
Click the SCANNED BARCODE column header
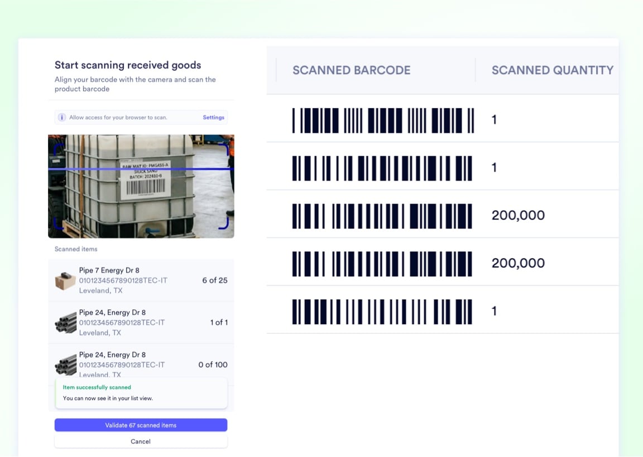pyautogui.click(x=352, y=70)
